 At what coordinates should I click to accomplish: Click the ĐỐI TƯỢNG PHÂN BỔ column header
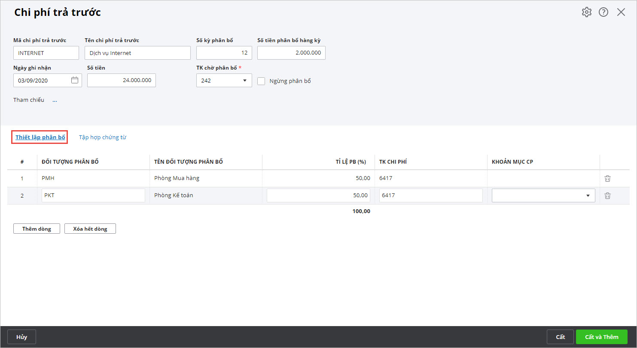click(93, 162)
